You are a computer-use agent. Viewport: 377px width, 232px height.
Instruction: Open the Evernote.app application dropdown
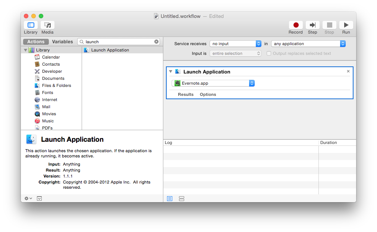click(213, 83)
